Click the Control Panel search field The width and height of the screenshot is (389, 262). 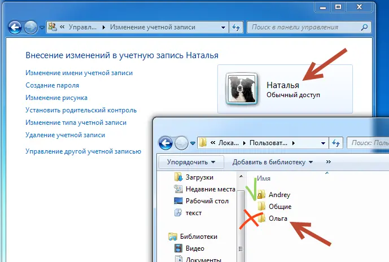coord(305,27)
